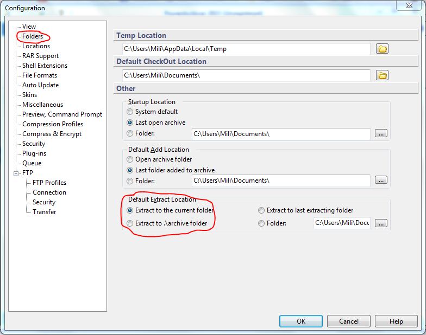Browse for Temp Location folder icon
The width and height of the screenshot is (426, 335).
[x=383, y=49]
